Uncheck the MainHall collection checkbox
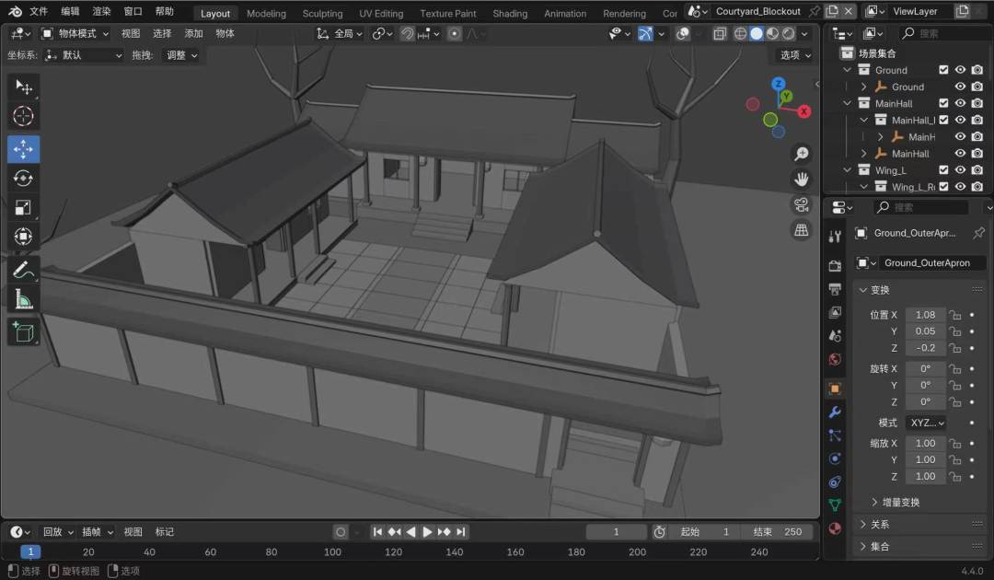The image size is (994, 580). coord(943,103)
